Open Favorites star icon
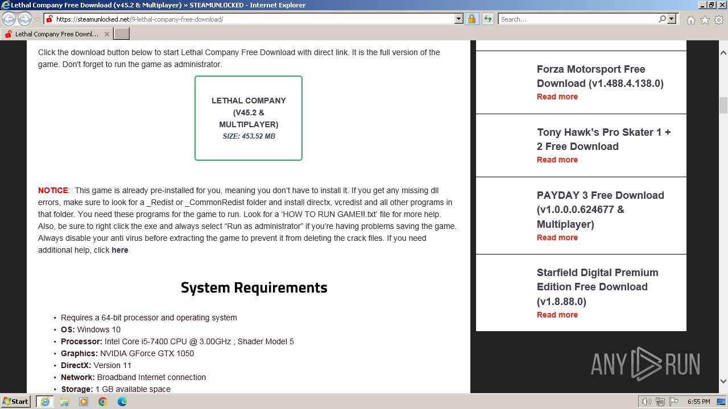This screenshot has height=409, width=728. 705,20
